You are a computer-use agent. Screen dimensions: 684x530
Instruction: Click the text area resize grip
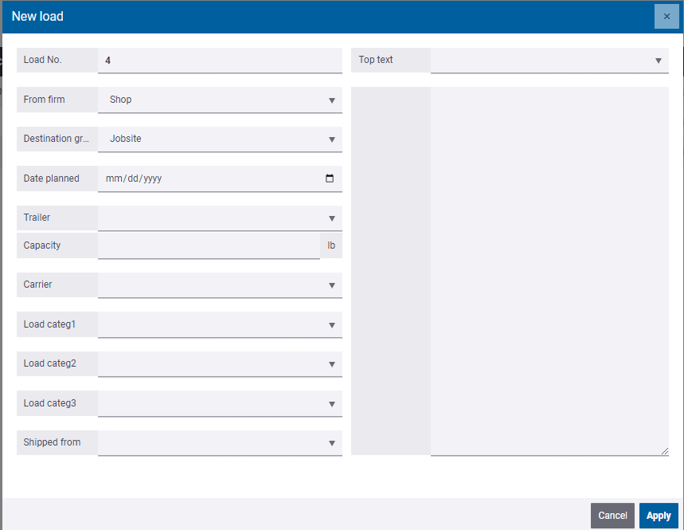point(664,451)
